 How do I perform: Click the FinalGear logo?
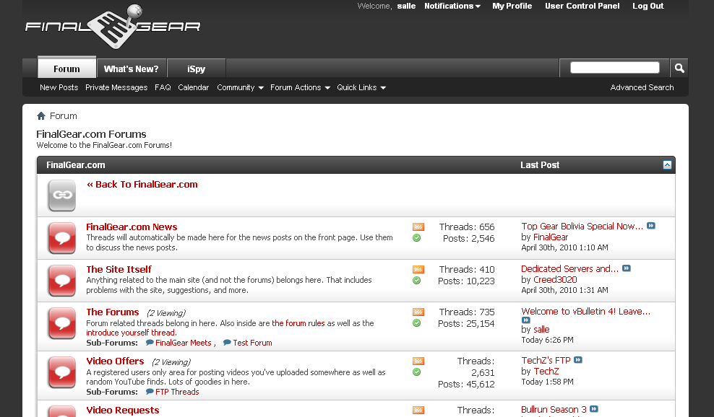tap(113, 27)
